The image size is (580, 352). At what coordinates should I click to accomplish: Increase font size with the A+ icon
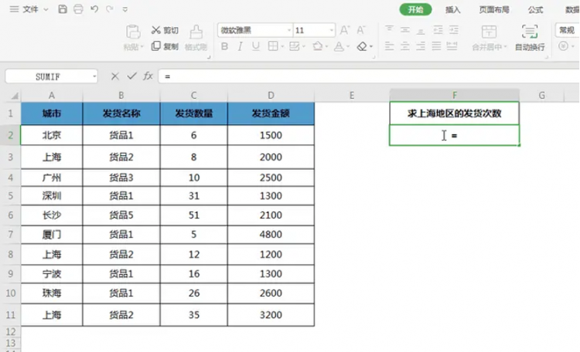point(345,30)
